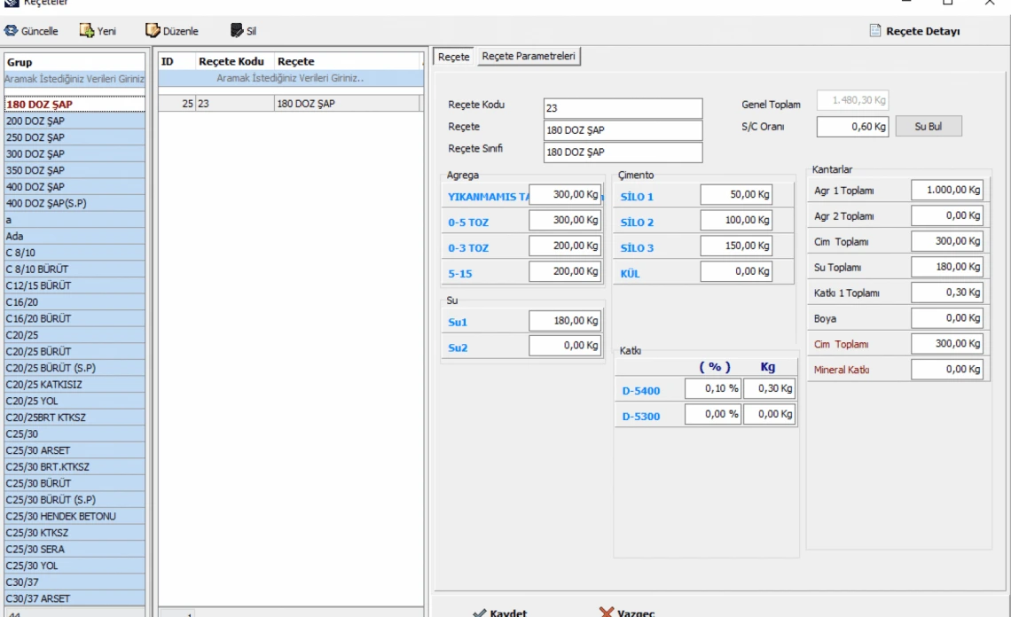Click the D-5400 percentage field

point(714,389)
